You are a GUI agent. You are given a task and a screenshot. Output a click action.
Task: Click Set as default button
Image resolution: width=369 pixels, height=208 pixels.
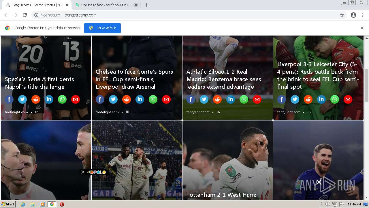pos(102,28)
